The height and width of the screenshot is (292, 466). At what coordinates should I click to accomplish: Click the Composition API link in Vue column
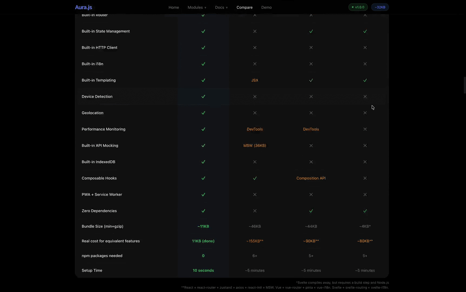click(x=311, y=178)
